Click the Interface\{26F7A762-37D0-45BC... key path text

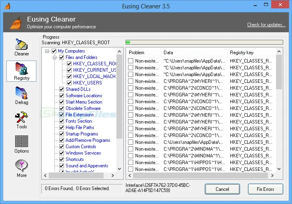158,188
